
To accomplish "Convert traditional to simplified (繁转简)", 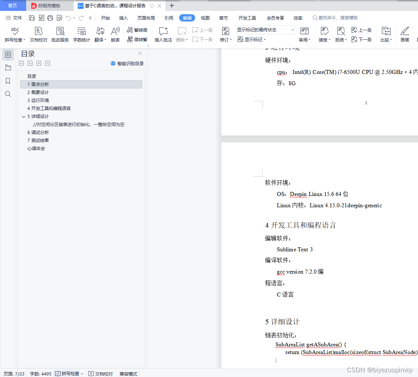I will click(137, 30).
